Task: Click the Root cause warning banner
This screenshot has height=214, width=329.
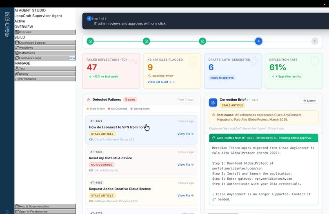Action: tap(264, 117)
